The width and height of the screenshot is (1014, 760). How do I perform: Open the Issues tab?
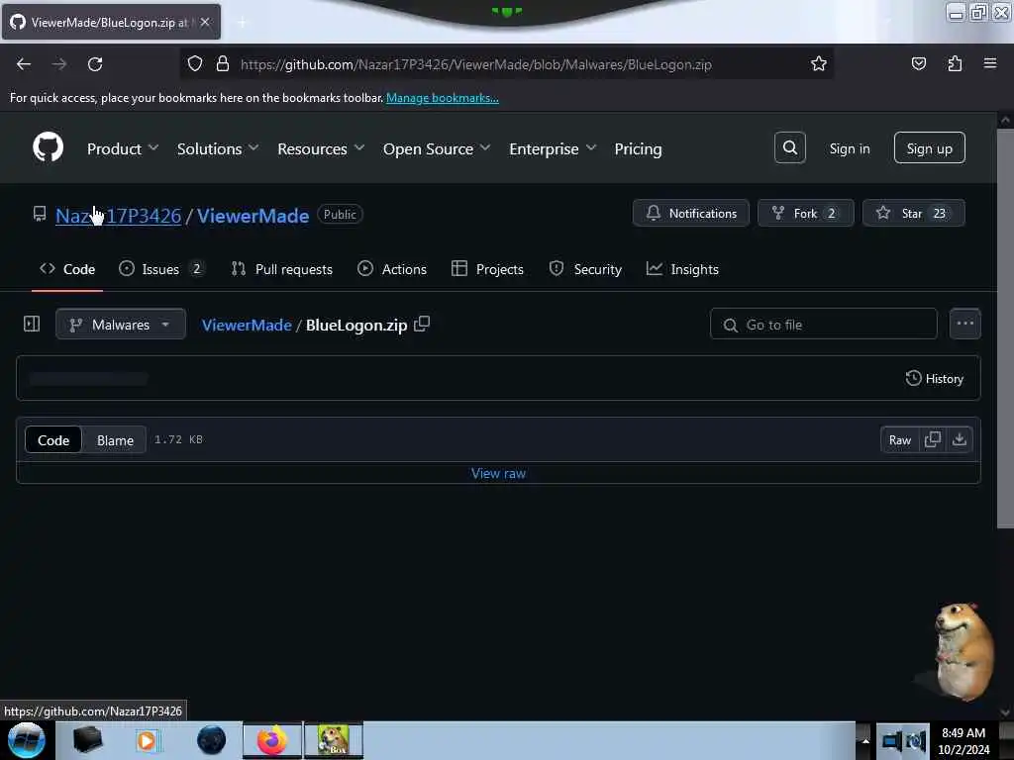coord(161,269)
